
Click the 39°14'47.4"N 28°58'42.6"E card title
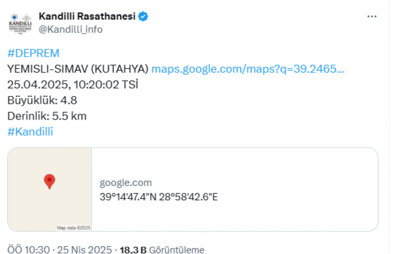[158, 197]
